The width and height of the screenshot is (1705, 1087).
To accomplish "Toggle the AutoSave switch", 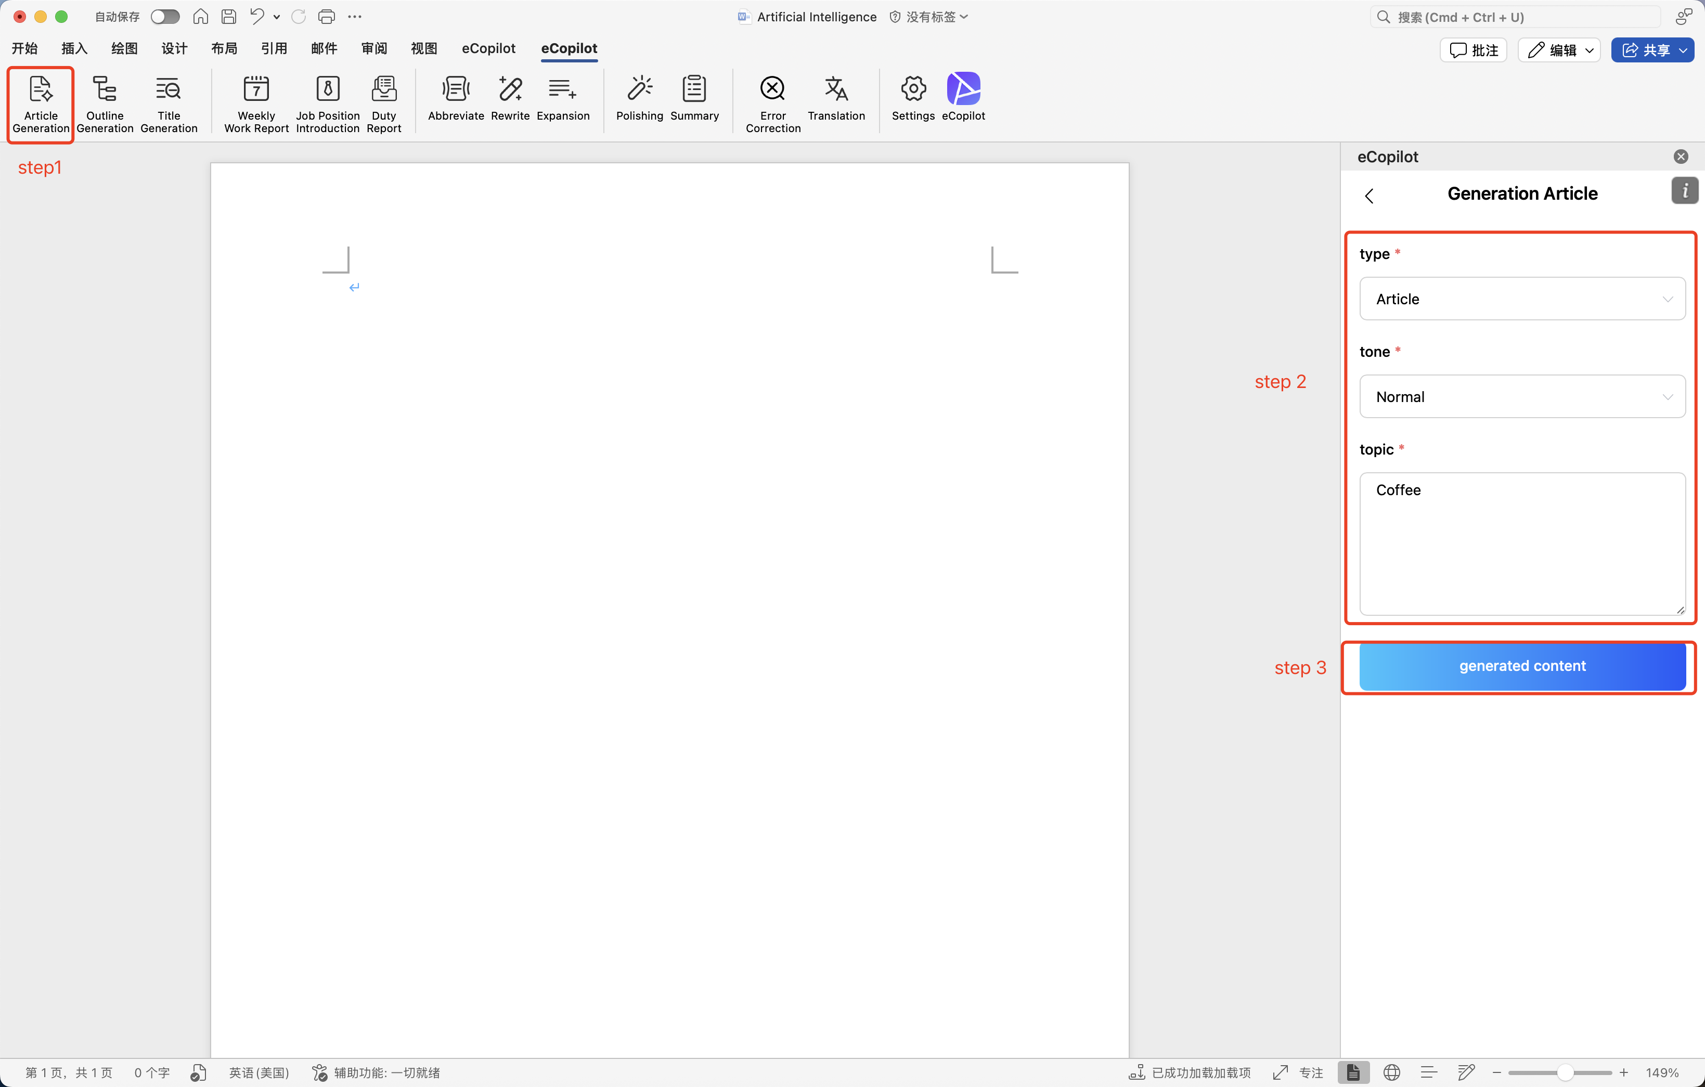I will pyautogui.click(x=165, y=16).
